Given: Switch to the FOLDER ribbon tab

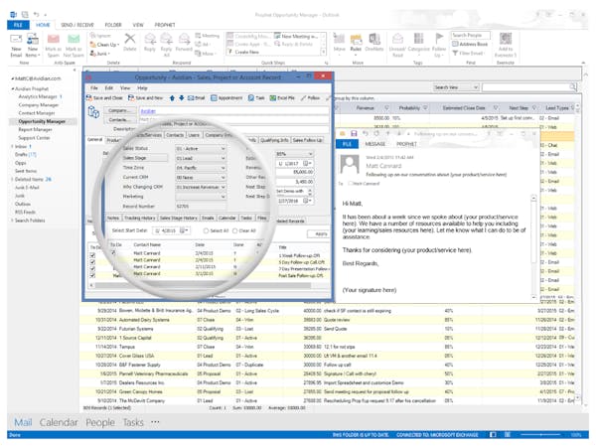Looking at the screenshot, I should click(x=113, y=25).
